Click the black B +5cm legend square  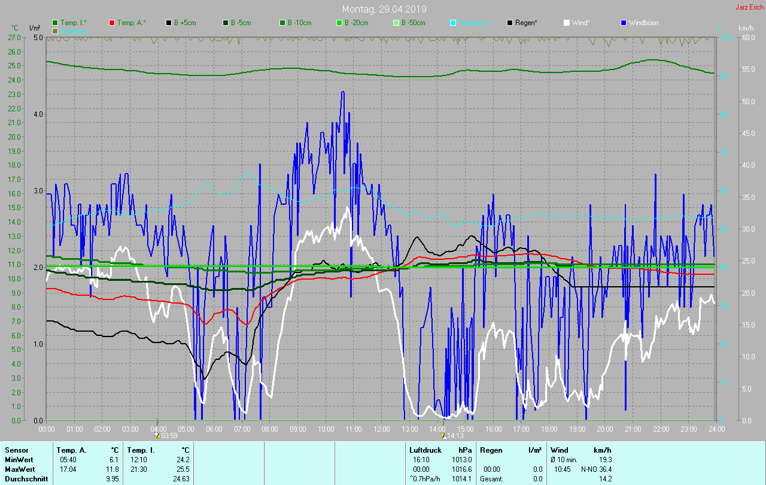pos(169,23)
